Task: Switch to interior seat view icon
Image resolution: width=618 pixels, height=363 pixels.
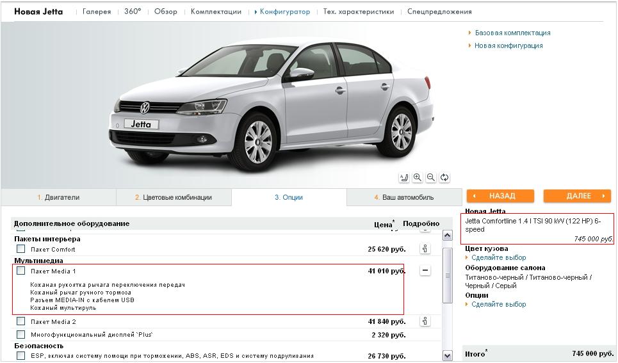Action: coord(404,177)
